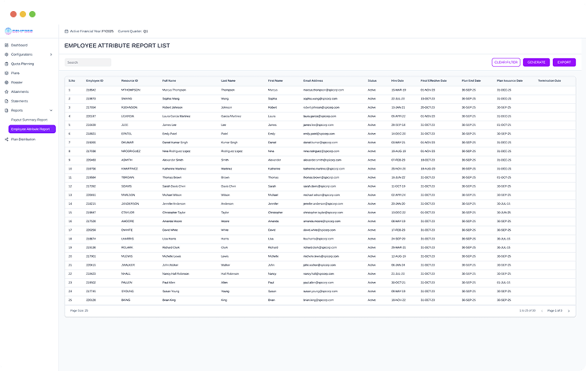The height and width of the screenshot is (371, 586).
Task: Select the MTHOMPSON resource ID cell
Action: (130, 90)
